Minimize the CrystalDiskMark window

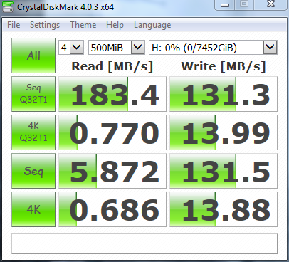click(225, 5)
